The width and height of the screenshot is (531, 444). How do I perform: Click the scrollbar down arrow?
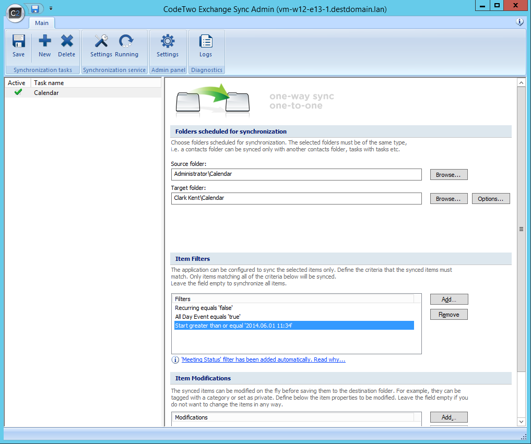coord(521,422)
